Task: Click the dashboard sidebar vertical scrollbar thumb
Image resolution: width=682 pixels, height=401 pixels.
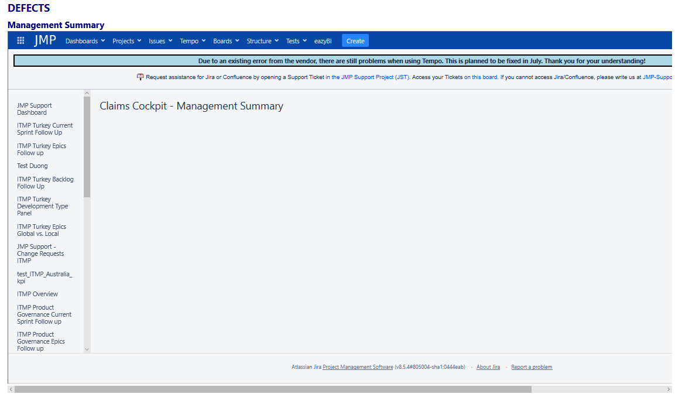Action: (87, 147)
